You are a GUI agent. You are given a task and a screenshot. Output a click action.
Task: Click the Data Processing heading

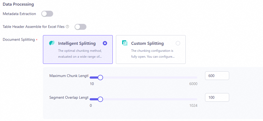(18, 4)
